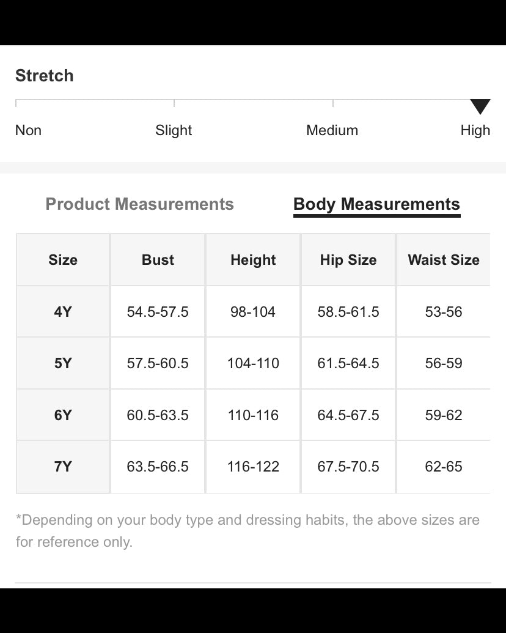Select the Medium stretch level
The width and height of the screenshot is (506, 633).
point(332,130)
